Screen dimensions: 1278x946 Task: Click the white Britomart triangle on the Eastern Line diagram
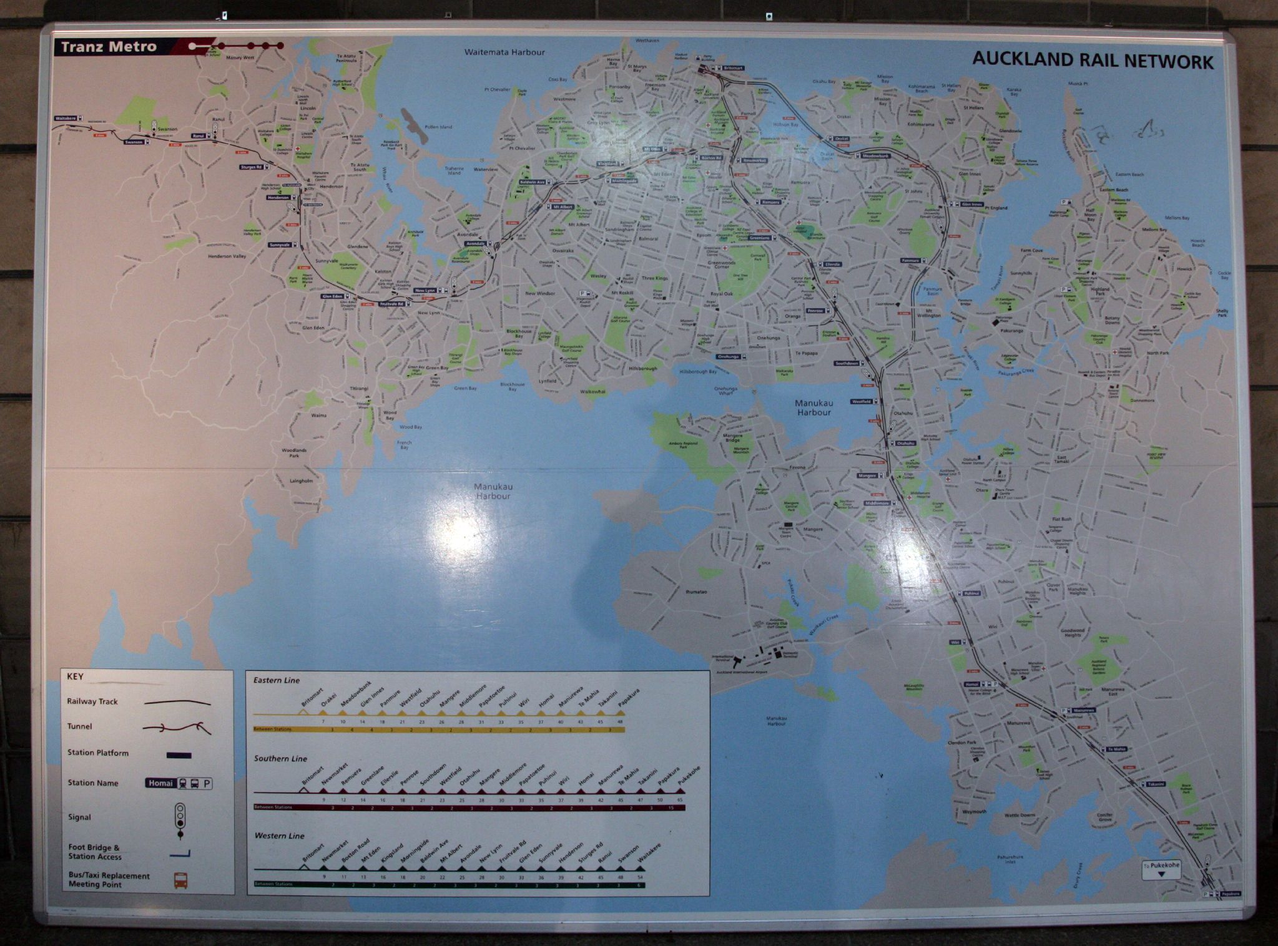pyautogui.click(x=304, y=711)
